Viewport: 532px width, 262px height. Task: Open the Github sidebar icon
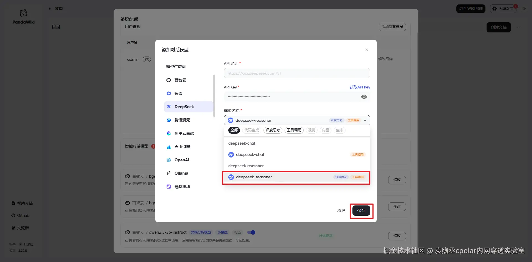click(x=13, y=215)
